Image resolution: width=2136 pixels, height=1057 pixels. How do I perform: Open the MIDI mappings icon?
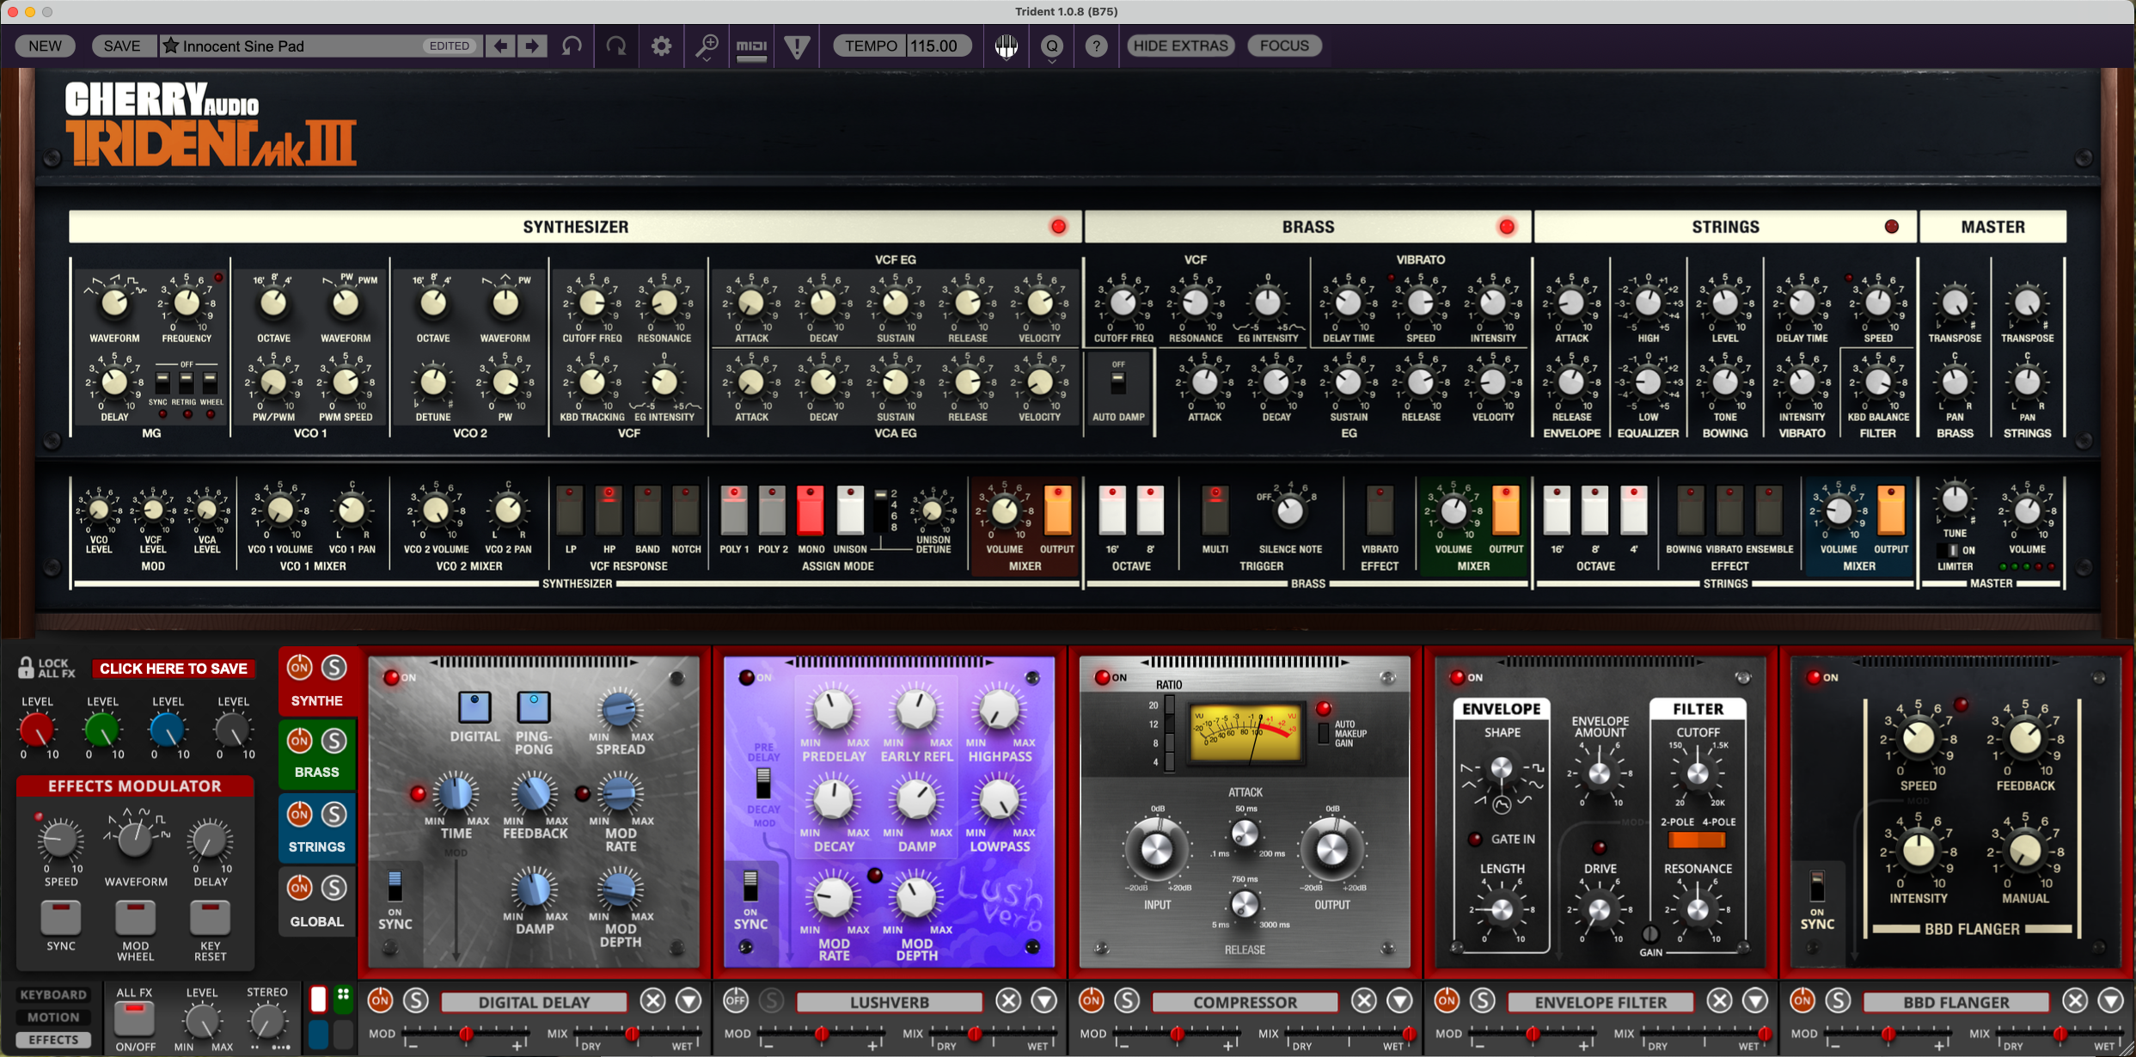pyautogui.click(x=751, y=46)
